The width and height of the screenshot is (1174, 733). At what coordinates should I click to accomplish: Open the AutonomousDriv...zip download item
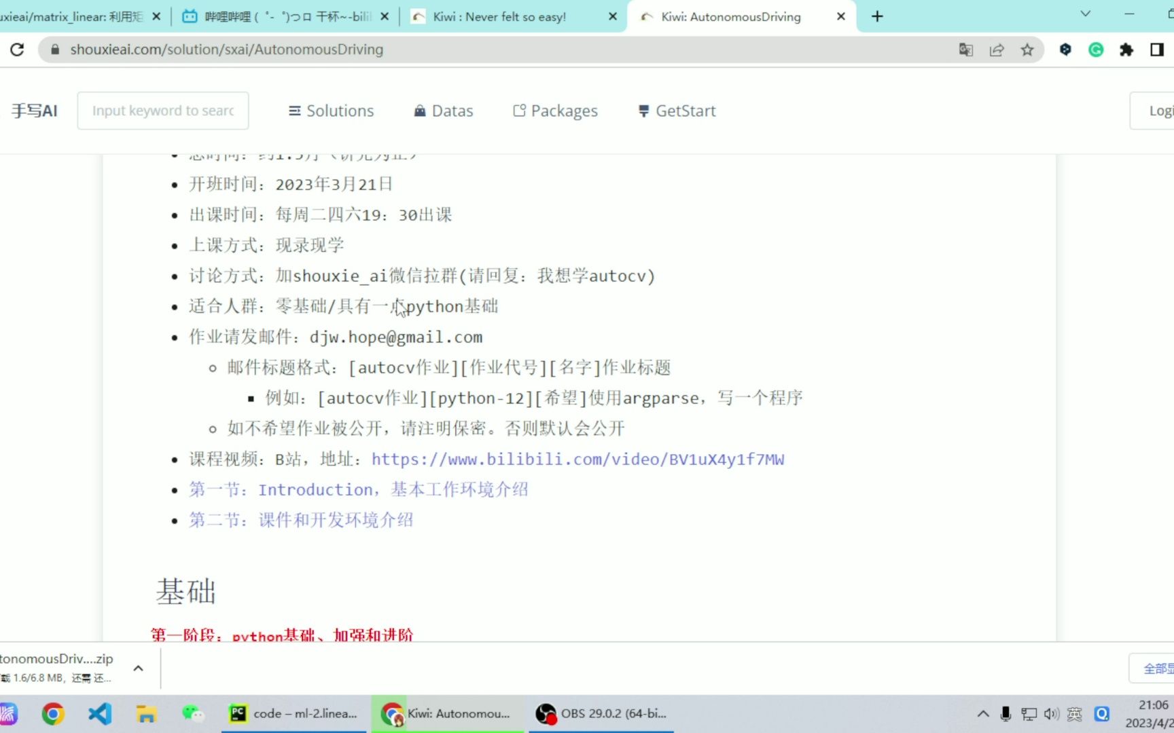(x=58, y=668)
